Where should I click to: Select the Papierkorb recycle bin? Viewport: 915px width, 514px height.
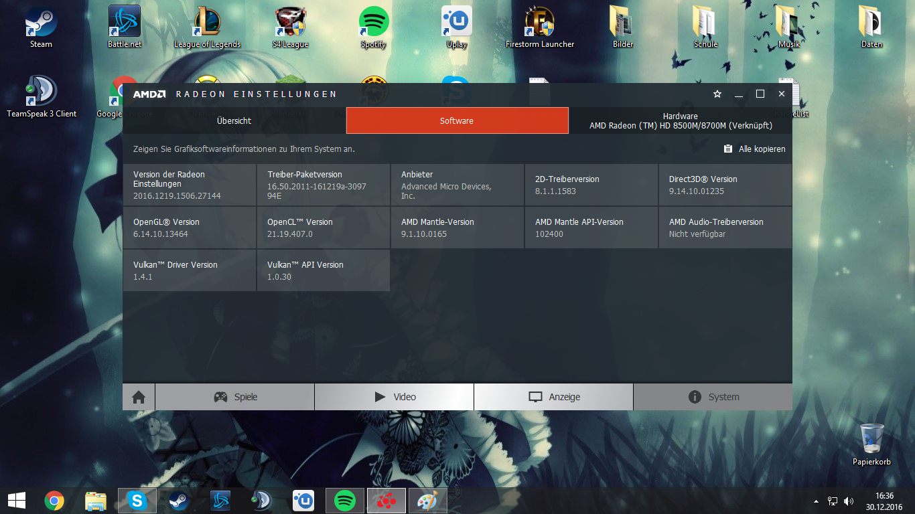point(871,444)
